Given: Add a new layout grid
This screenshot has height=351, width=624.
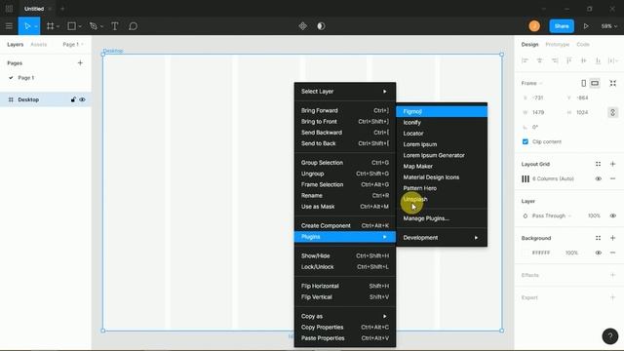Looking at the screenshot, I should [x=613, y=164].
